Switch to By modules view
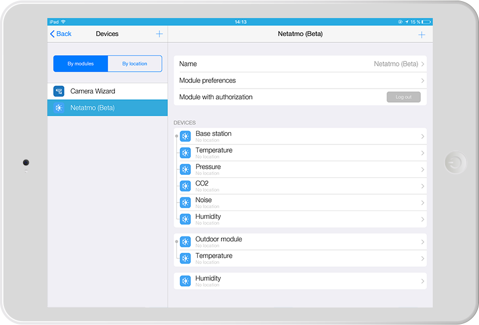The image size is (479, 325). tap(81, 64)
